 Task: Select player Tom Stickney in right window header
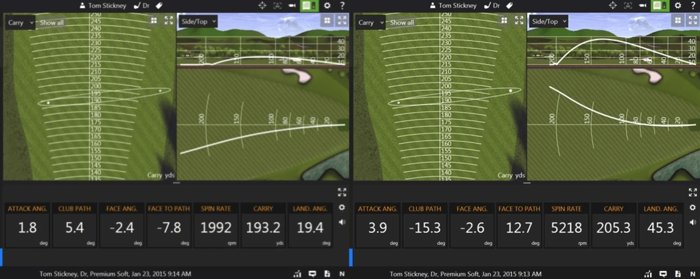(453, 5)
